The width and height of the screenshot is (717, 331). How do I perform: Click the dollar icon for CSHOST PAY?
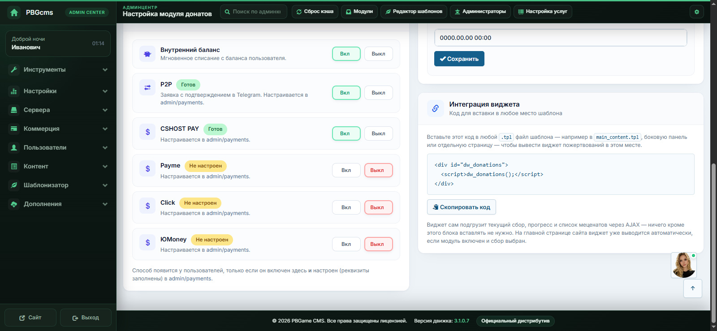coord(147,132)
